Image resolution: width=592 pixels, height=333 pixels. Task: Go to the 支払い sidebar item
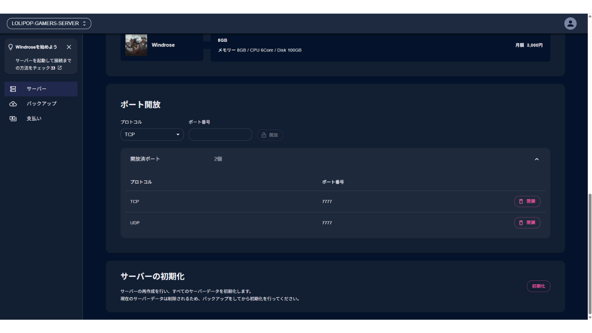41,119
